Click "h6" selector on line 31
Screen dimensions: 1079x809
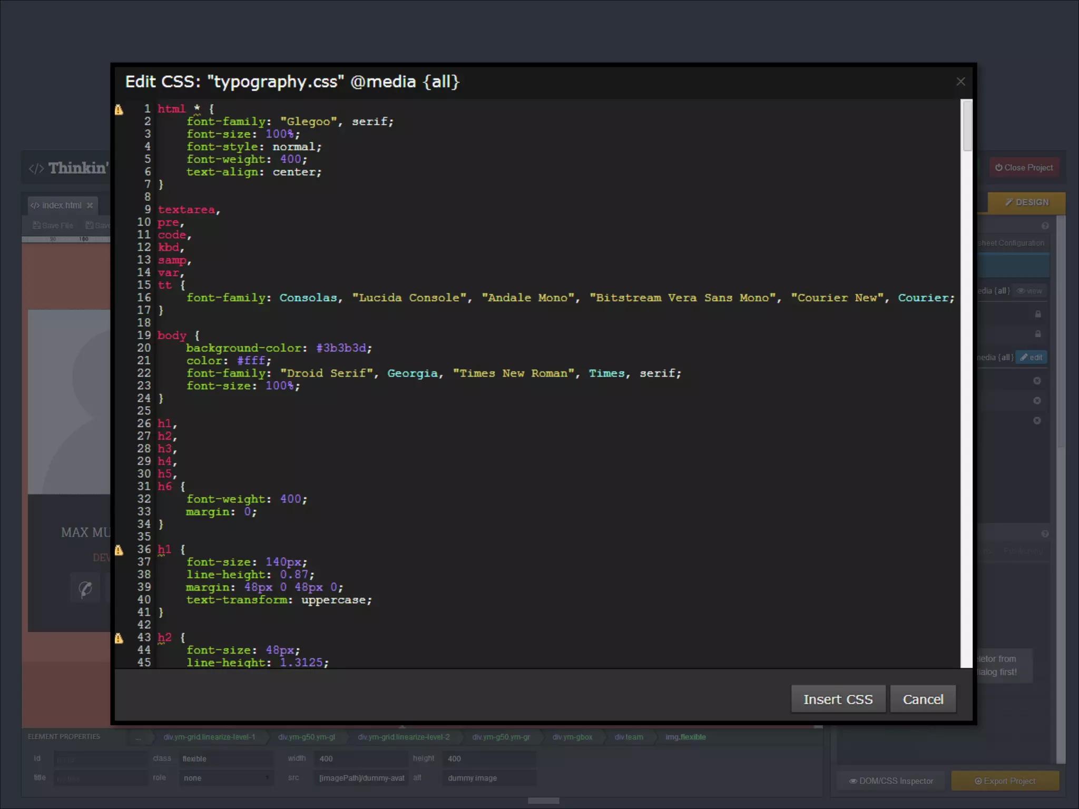(x=164, y=486)
